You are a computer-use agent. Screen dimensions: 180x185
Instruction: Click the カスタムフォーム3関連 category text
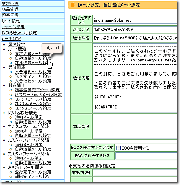(x=28, y=154)
